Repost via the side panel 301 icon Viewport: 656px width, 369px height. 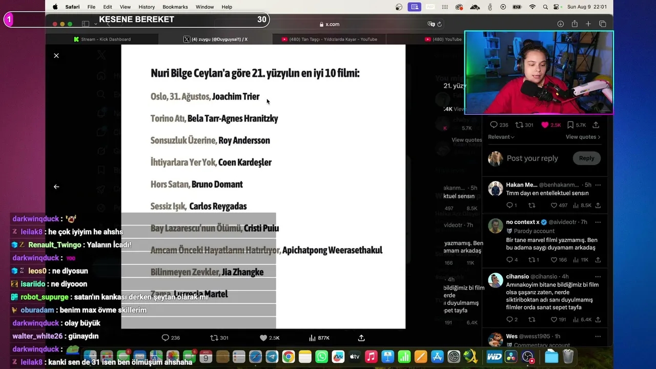point(519,125)
